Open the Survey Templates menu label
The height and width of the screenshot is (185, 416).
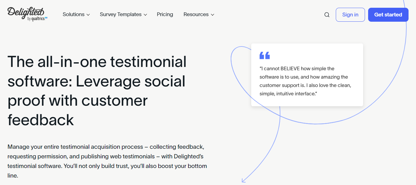click(121, 14)
